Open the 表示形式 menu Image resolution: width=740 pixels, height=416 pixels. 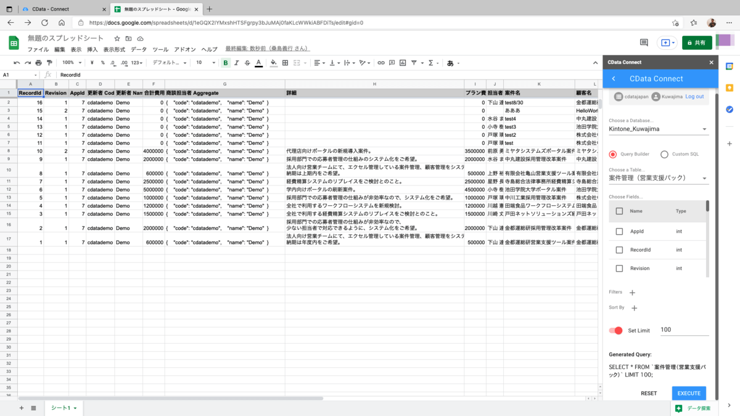point(114,49)
